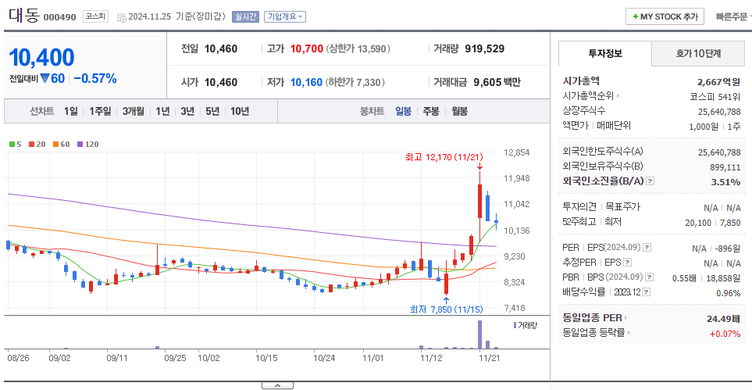Open the 기업개요 dropdown

click(285, 17)
